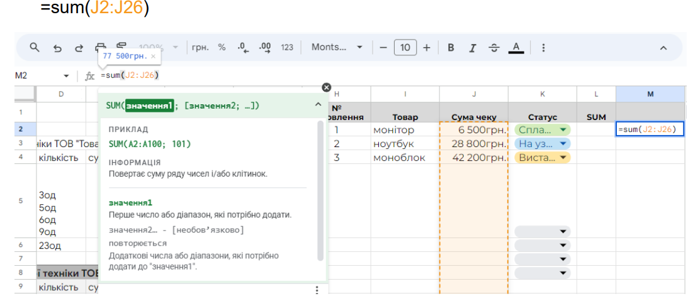Toggle italic formatting

tap(472, 48)
